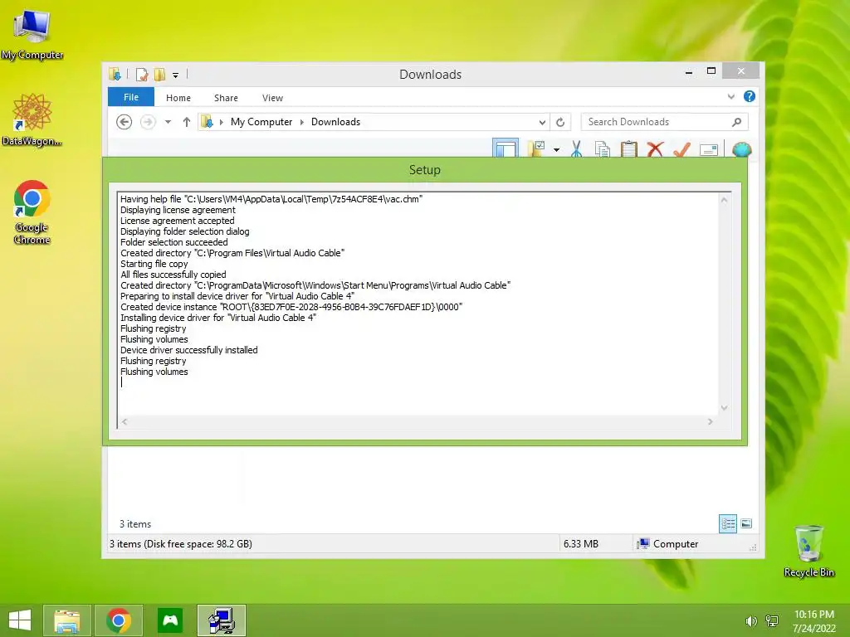The width and height of the screenshot is (850, 637).
Task: Focus the Search Downloads field
Action: click(x=664, y=122)
